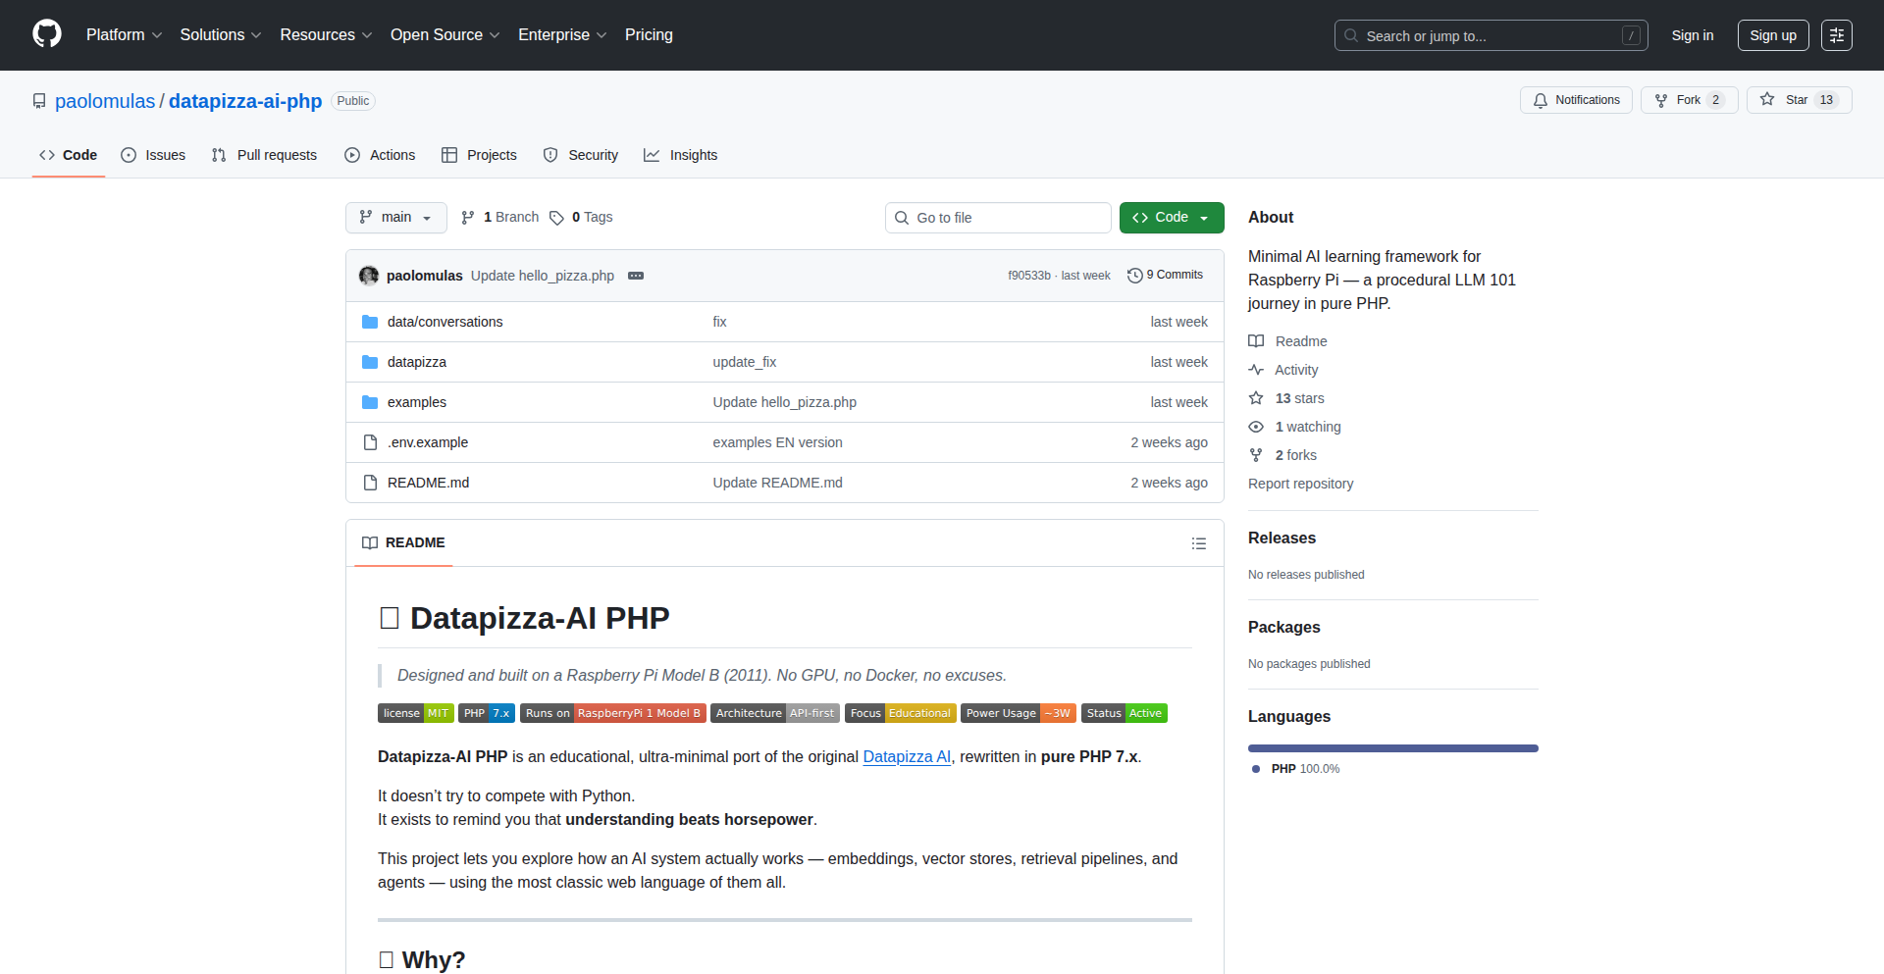Select Pricing in the top menu
1884x974 pixels.
pyautogui.click(x=648, y=34)
